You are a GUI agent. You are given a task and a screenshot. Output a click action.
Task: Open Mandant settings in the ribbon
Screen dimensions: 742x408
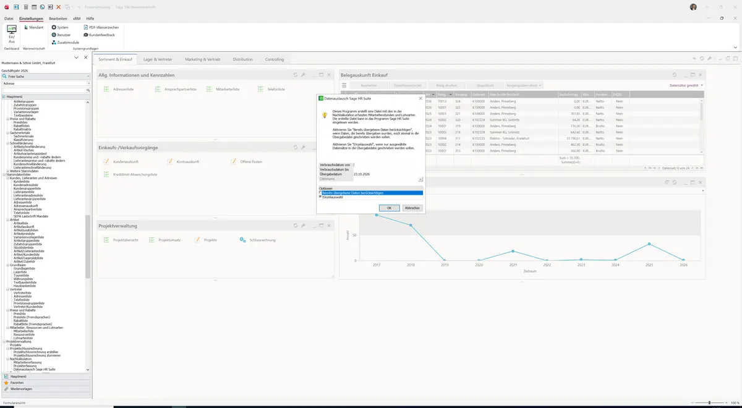point(33,27)
